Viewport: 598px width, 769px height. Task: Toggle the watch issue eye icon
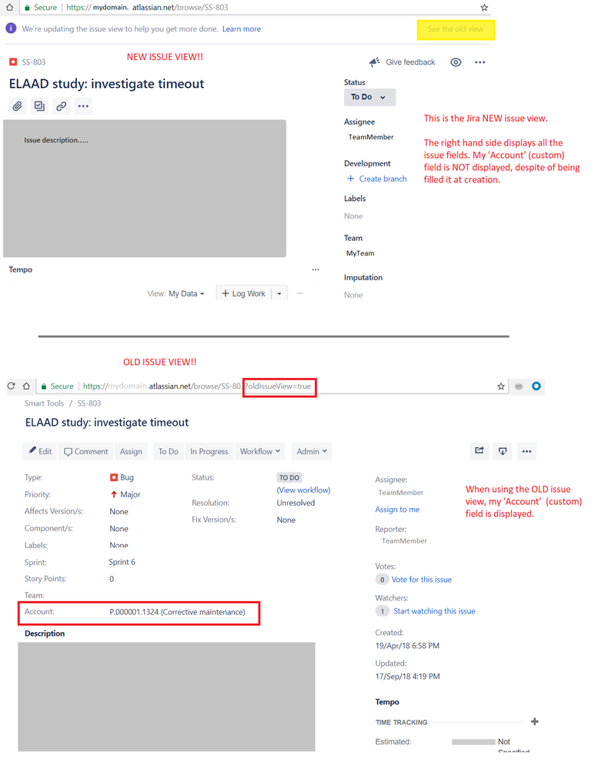(456, 62)
